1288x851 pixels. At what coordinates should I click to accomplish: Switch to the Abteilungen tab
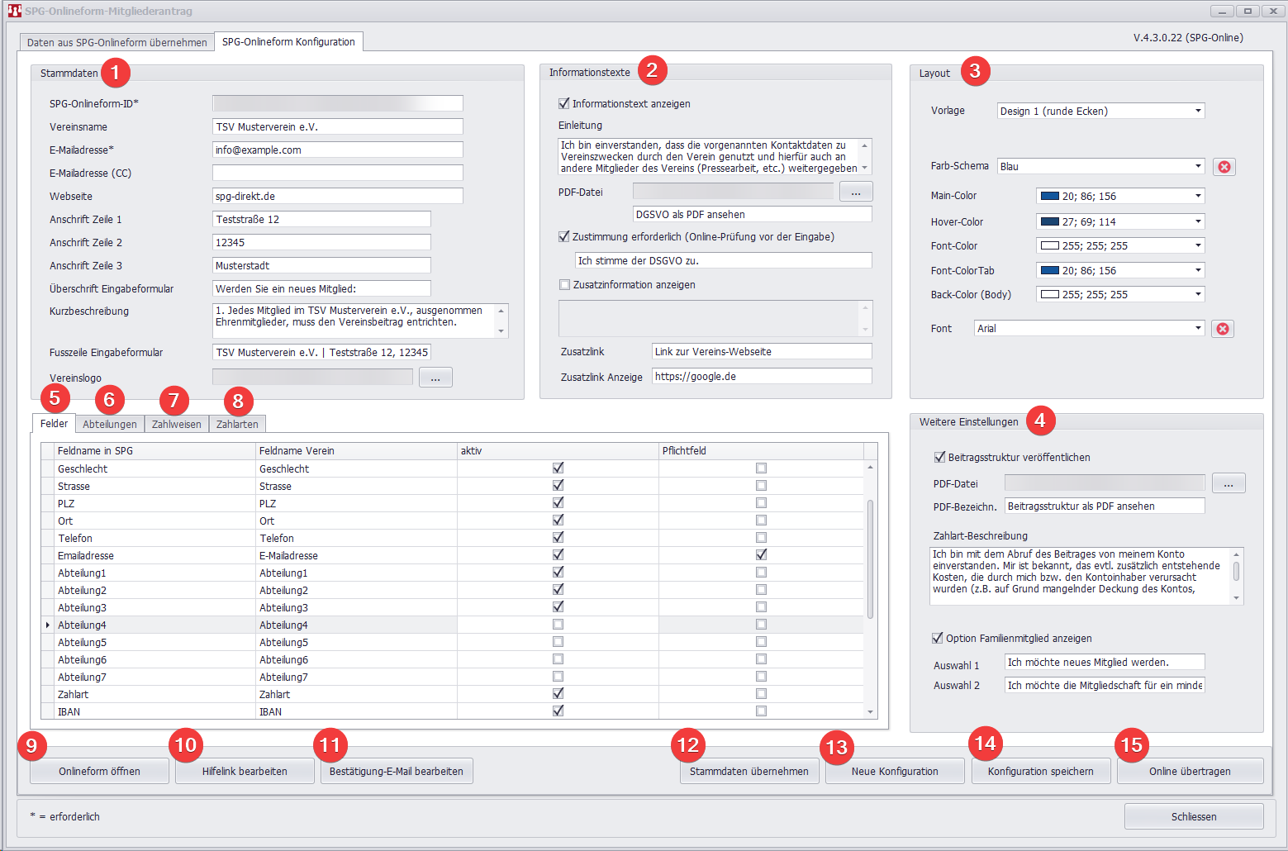(x=110, y=424)
